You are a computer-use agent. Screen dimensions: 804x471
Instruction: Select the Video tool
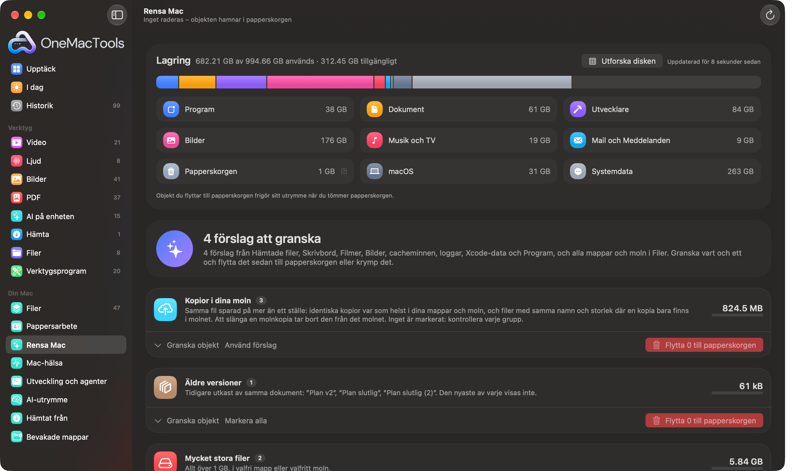[66, 142]
